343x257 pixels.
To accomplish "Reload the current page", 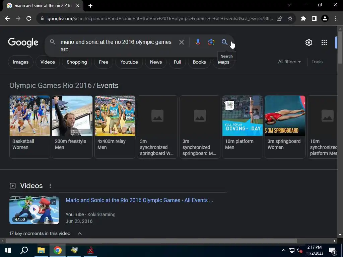I will point(29,19).
